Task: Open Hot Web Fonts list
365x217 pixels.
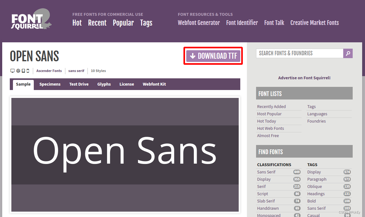Action: pos(271,128)
